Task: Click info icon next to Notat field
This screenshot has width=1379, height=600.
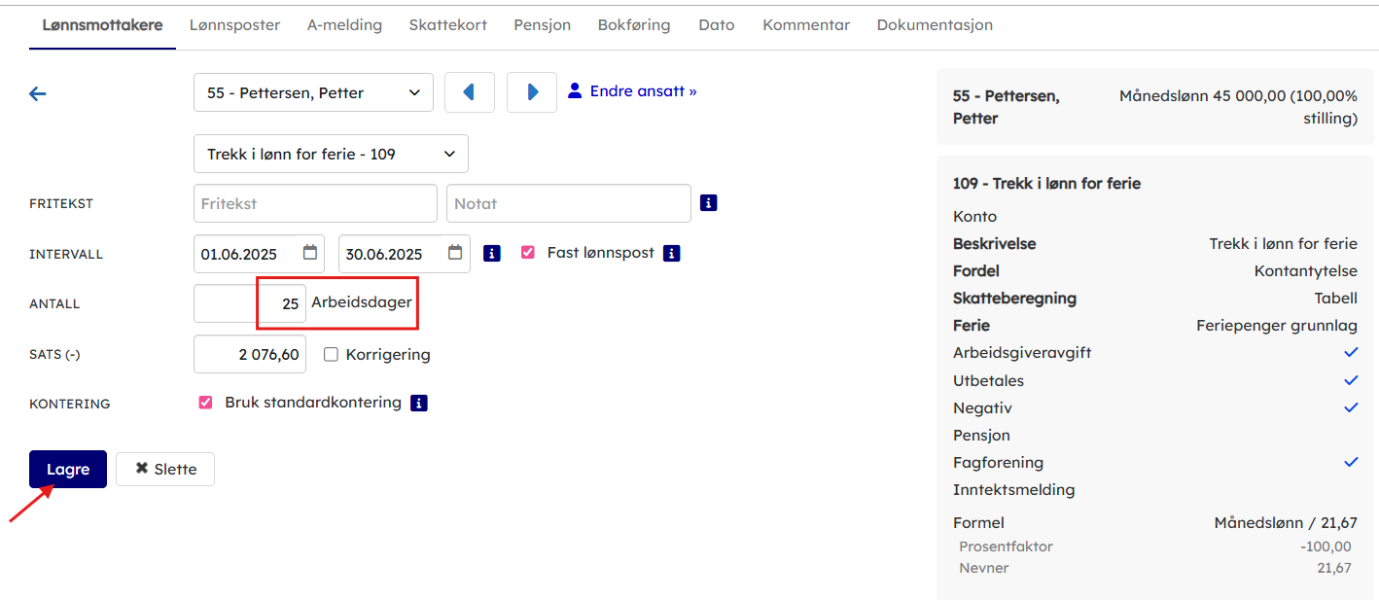Action: (x=709, y=203)
